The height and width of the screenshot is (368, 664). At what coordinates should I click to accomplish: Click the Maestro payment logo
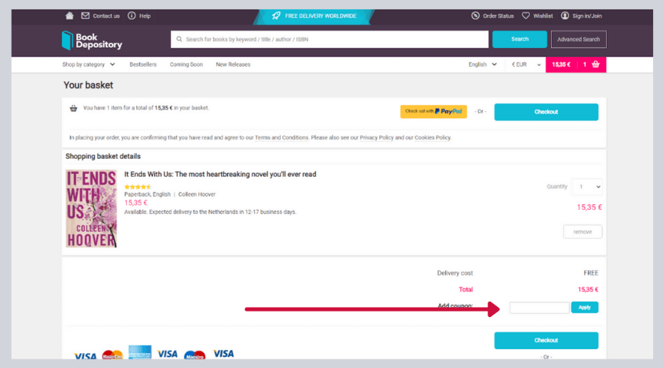pyautogui.click(x=194, y=355)
